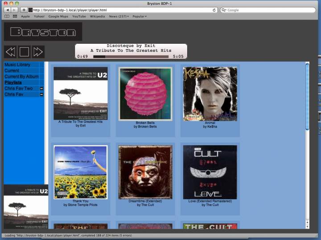Open the Broken Bells album cover
Screen dimensions: 321x240
(145, 94)
